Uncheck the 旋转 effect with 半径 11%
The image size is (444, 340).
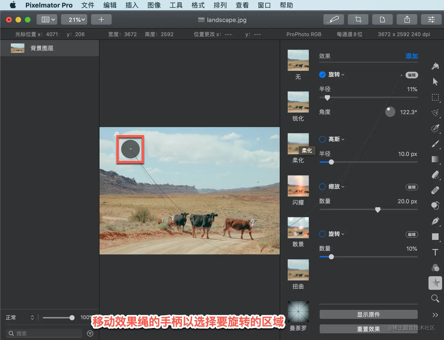322,75
